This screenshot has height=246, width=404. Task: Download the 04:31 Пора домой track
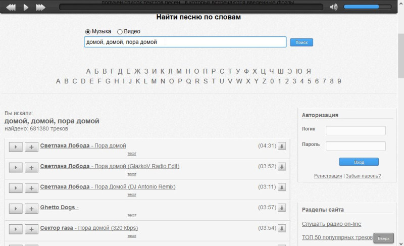282,146
